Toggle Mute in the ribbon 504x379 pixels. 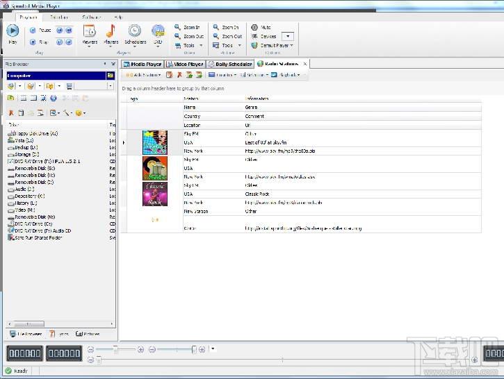[261, 27]
